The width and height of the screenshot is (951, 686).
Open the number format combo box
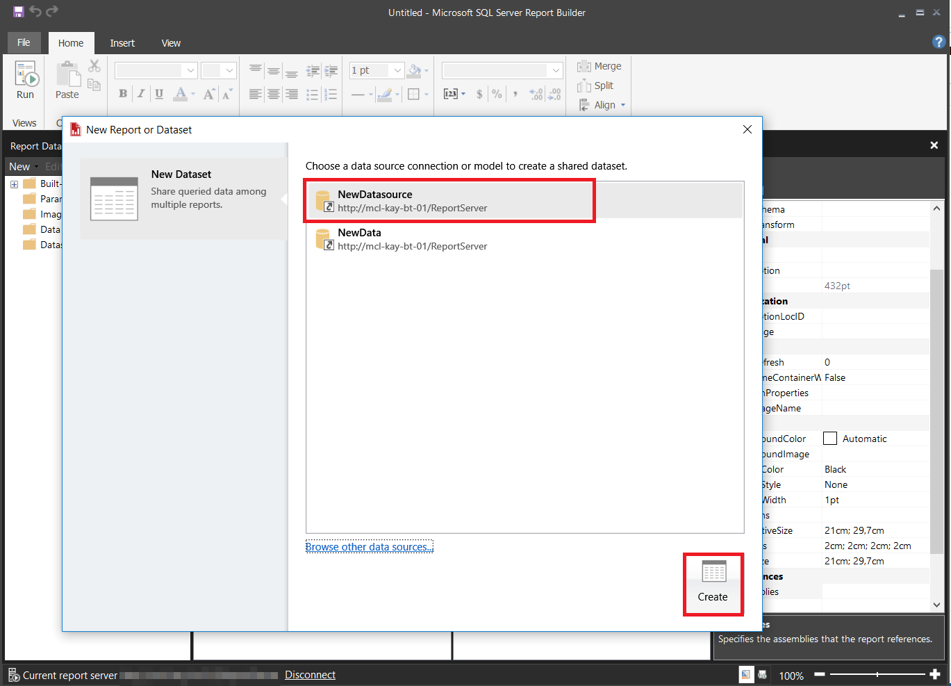(x=502, y=70)
